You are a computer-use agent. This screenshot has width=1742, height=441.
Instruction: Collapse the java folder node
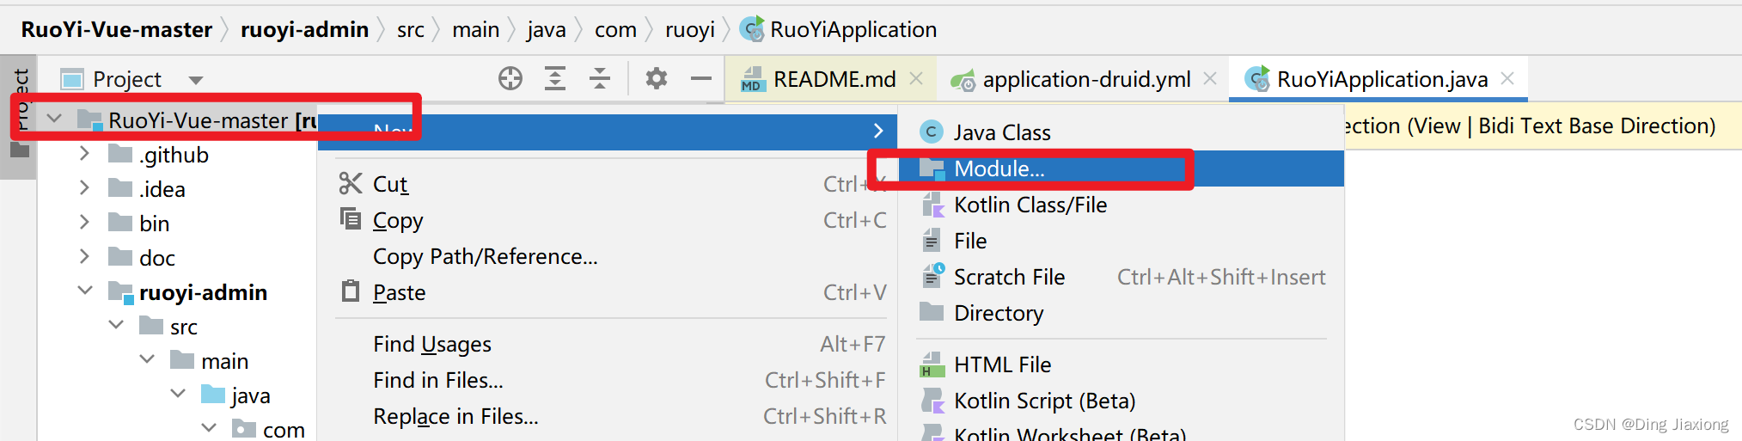pyautogui.click(x=178, y=394)
